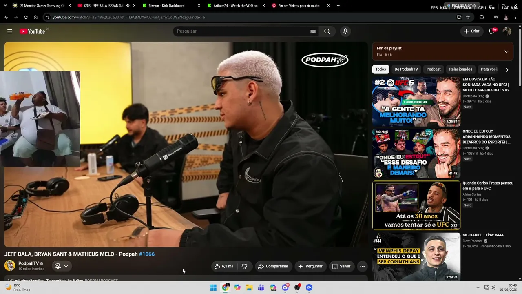Select the De PodpahTV filter chip
Viewport: 522px width, 294px height.
(x=406, y=69)
